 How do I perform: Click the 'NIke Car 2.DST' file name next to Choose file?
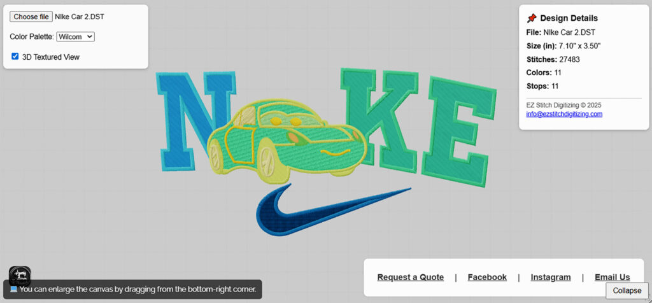click(80, 17)
